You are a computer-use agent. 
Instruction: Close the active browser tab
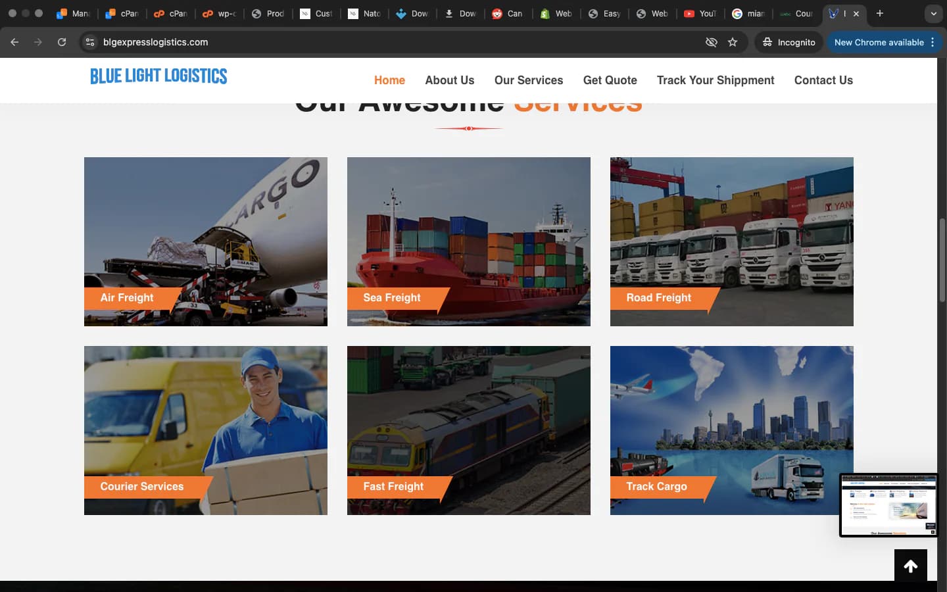pos(856,13)
